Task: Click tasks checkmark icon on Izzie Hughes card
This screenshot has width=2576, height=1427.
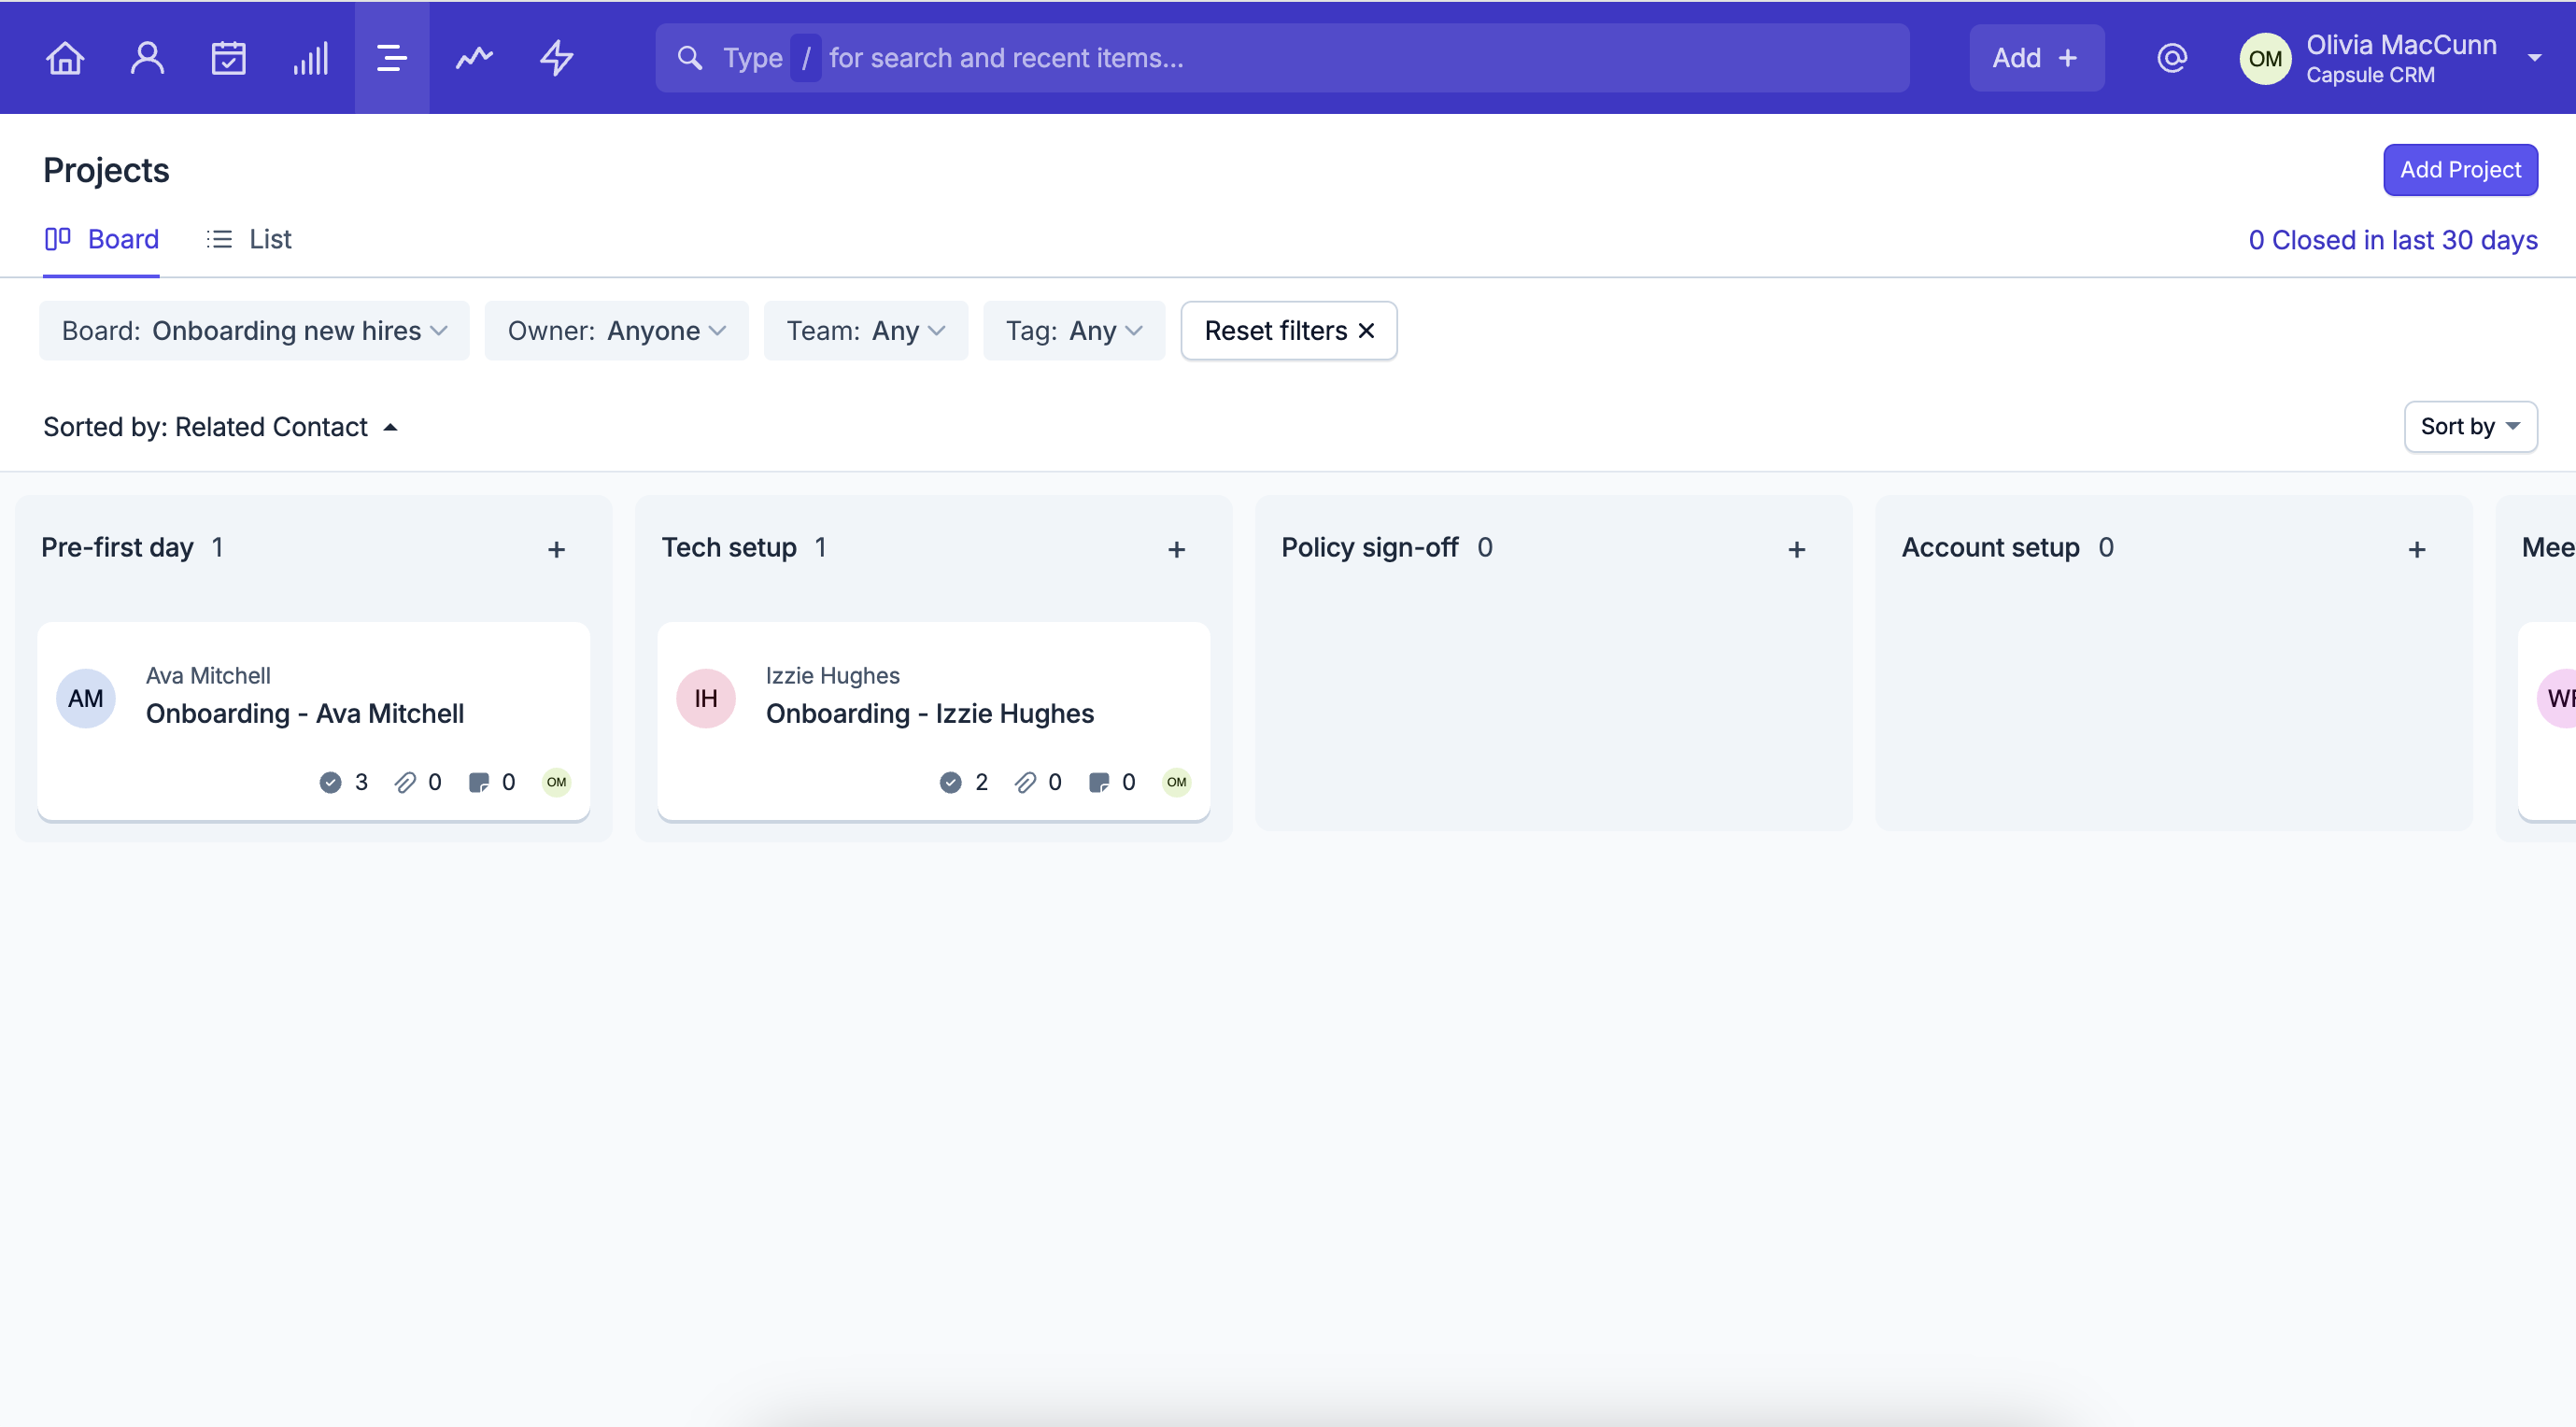Action: tap(950, 782)
